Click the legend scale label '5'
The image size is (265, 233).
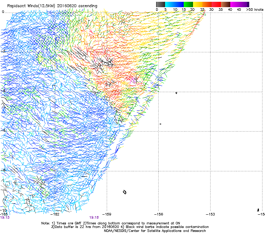[x=165, y=10]
